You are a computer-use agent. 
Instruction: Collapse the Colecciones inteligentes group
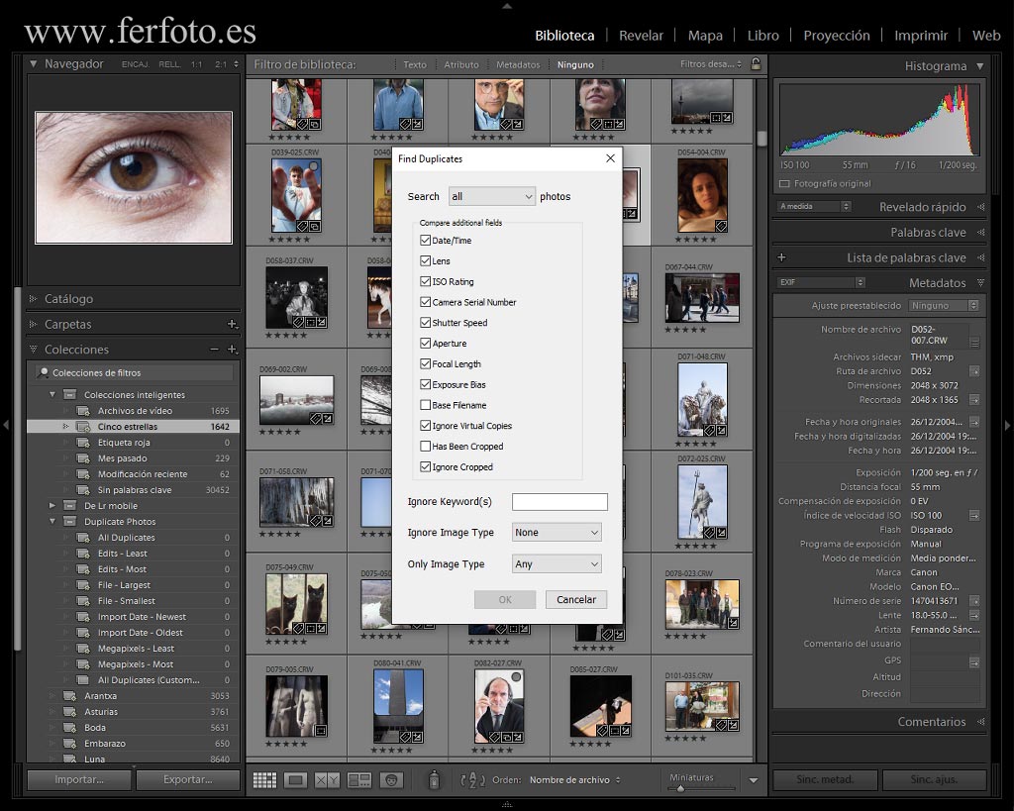pyautogui.click(x=52, y=394)
